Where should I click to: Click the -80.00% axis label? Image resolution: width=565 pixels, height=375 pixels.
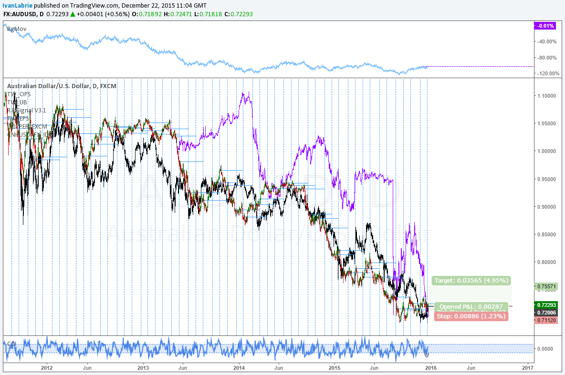click(x=547, y=58)
